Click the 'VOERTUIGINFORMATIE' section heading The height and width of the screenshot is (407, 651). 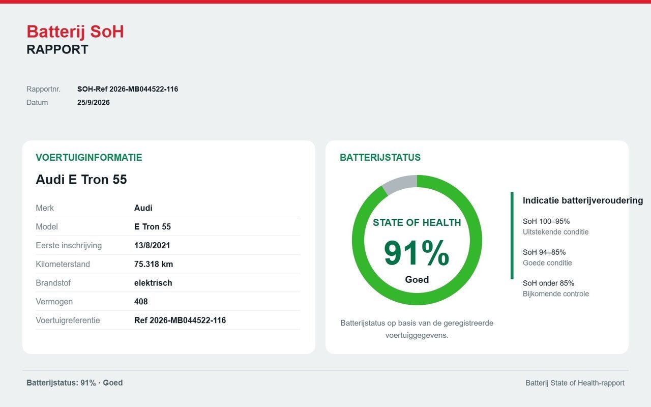coord(89,157)
